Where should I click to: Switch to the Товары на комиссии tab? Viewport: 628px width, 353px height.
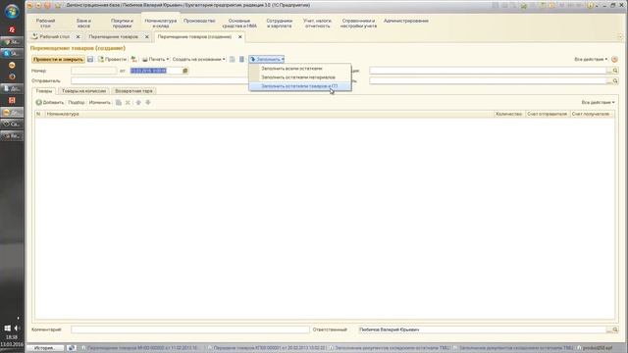point(83,91)
